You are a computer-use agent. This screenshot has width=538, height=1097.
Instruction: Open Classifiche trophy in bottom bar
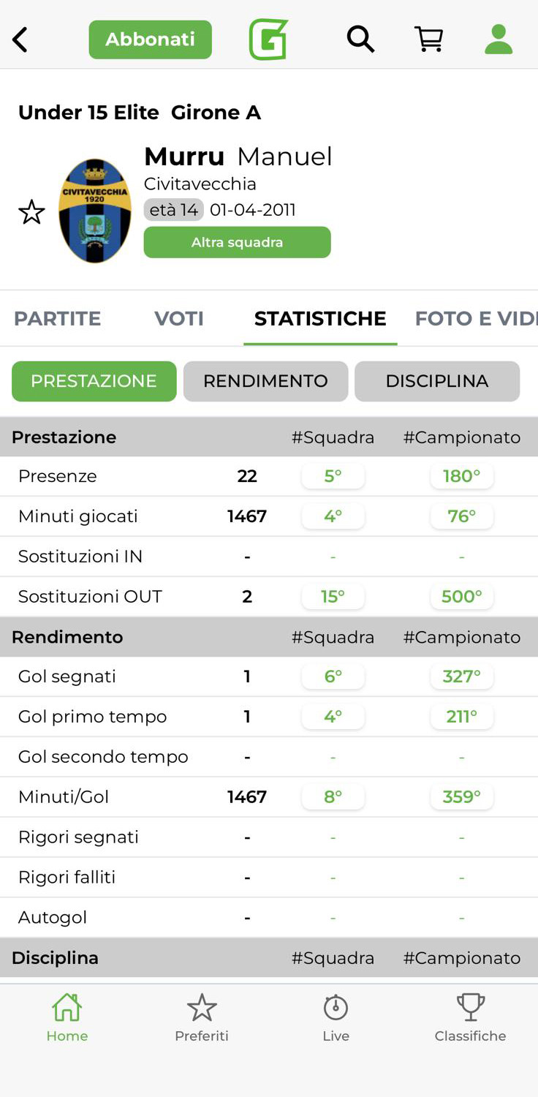pos(470,1017)
